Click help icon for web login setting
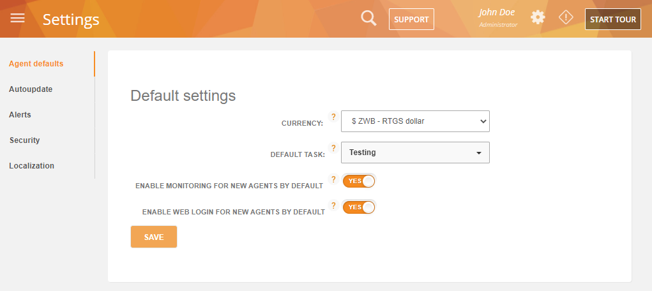The width and height of the screenshot is (652, 291). coord(333,205)
